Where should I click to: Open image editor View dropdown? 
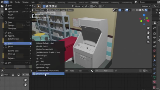[x=7, y=75]
